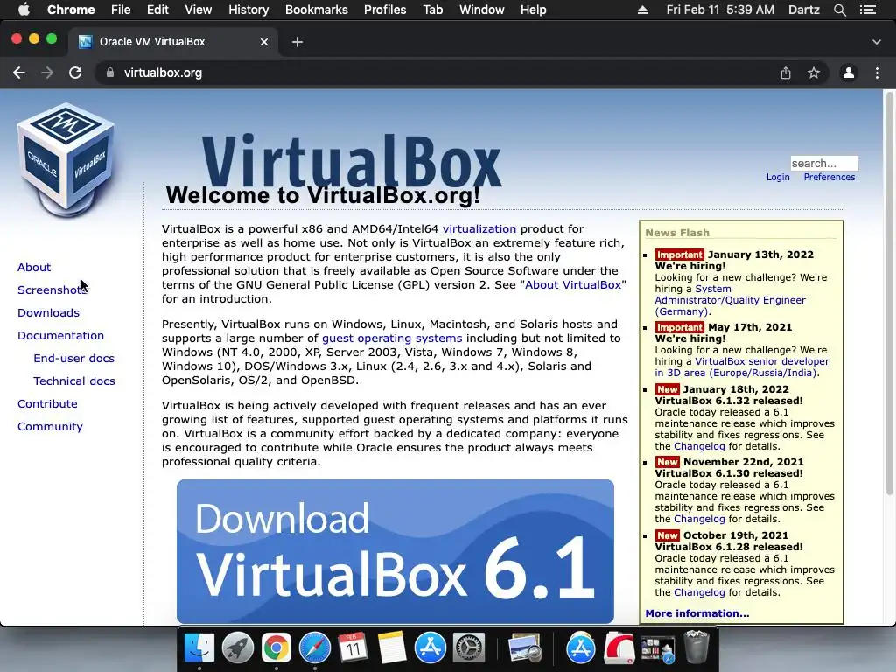Bookmark this page with the star icon
The image size is (896, 672).
pos(814,73)
